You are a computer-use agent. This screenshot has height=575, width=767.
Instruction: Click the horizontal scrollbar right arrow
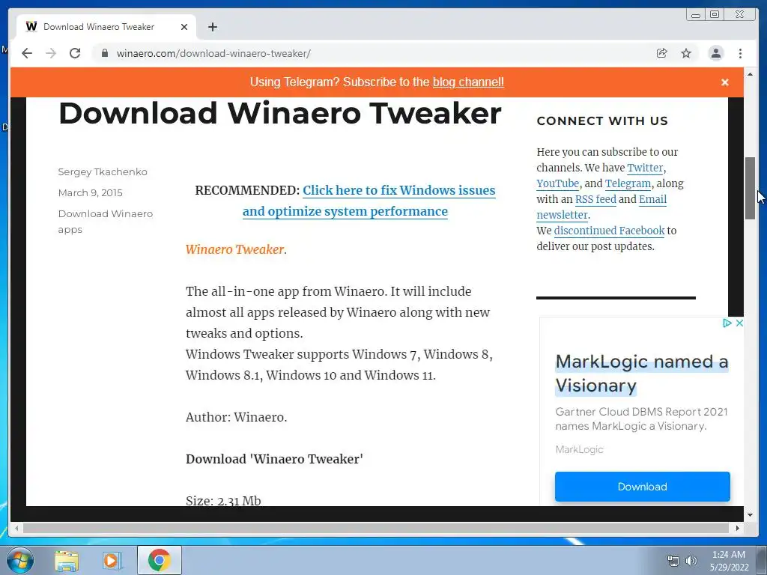738,528
